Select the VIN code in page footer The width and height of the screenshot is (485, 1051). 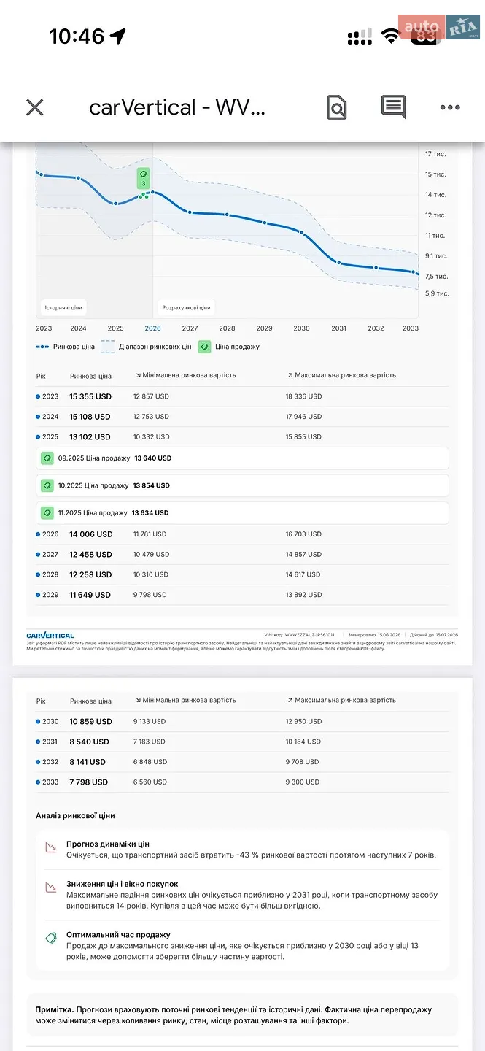click(299, 635)
